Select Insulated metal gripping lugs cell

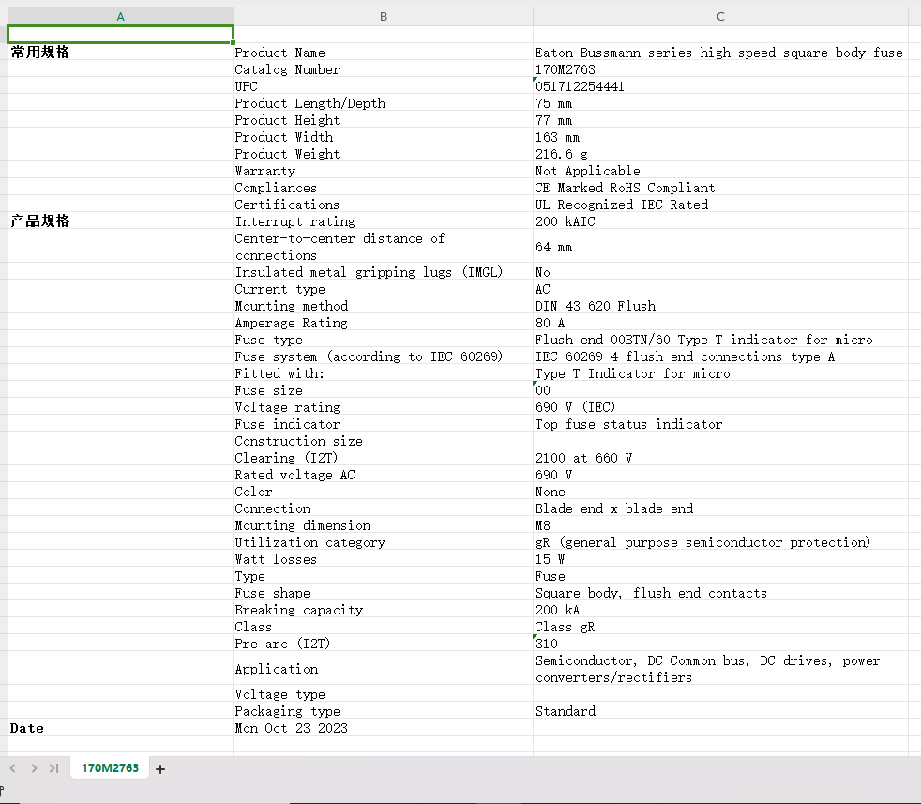(x=383, y=272)
